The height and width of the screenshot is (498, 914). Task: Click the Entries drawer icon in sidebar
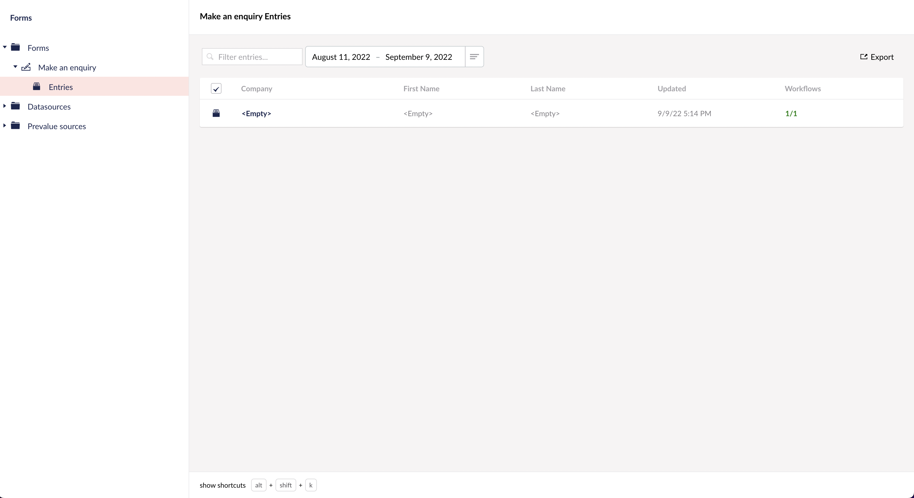[37, 87]
